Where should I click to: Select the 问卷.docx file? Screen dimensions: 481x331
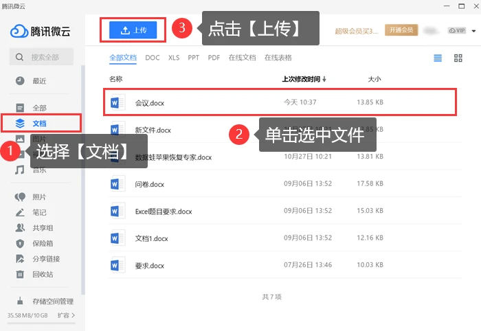(x=284, y=183)
